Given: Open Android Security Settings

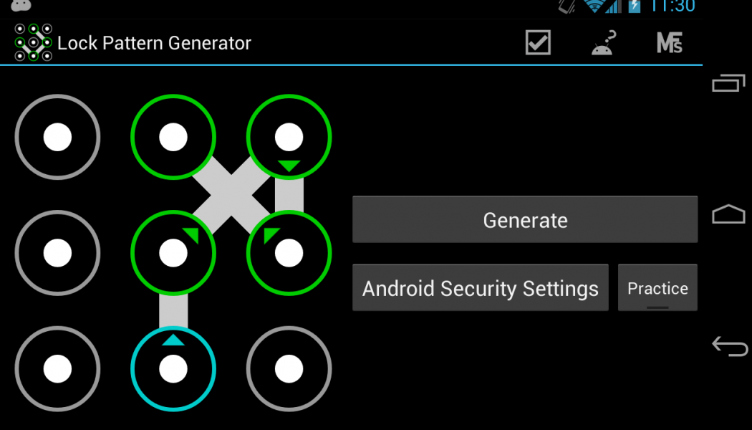Looking at the screenshot, I should coord(481,287).
